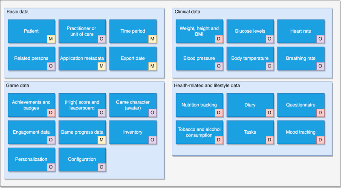Click the Clinical data group title

pyautogui.click(x=188, y=11)
